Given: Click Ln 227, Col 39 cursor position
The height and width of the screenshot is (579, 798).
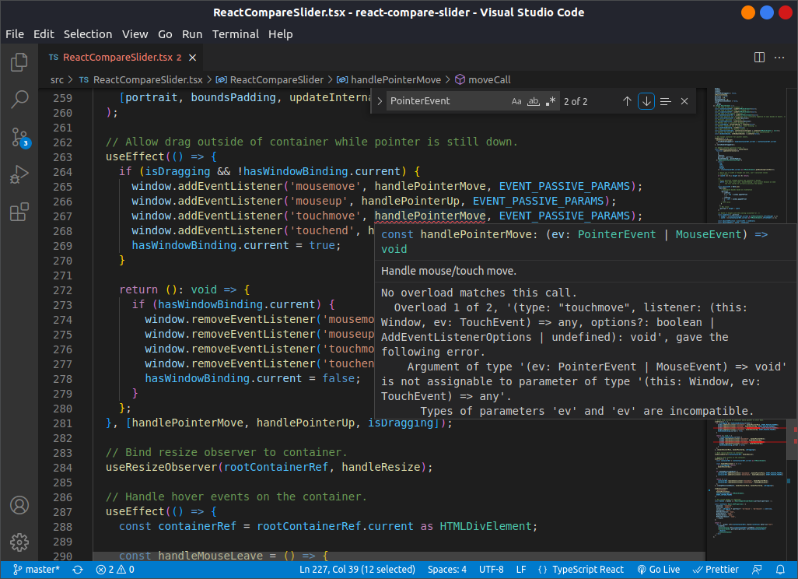Looking at the screenshot, I should [357, 570].
